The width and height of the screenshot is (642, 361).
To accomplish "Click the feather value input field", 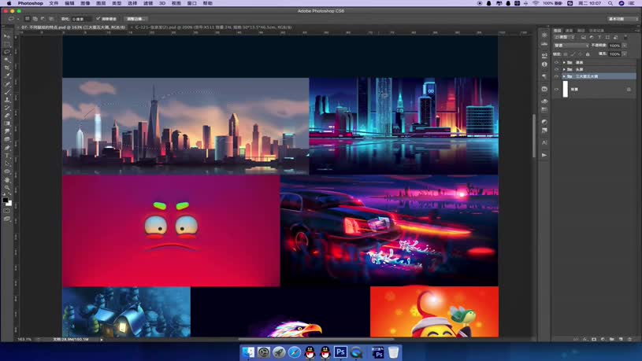I will tap(81, 19).
